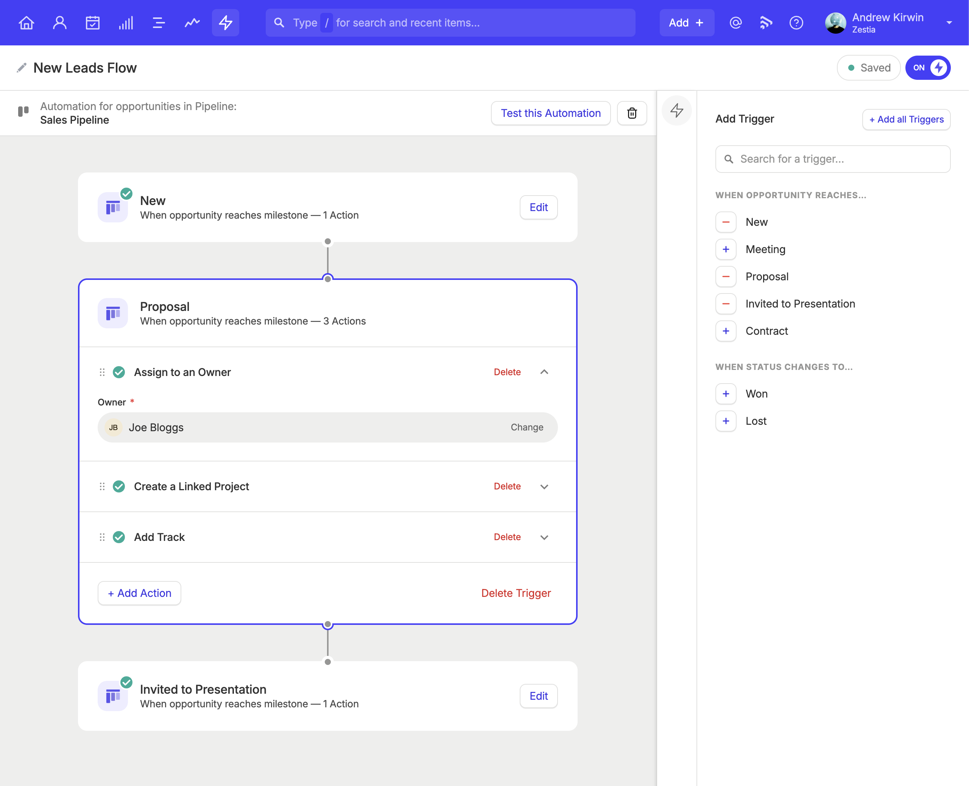Image resolution: width=969 pixels, height=786 pixels.
Task: Click the connector node above Invited card
Action: tap(327, 662)
